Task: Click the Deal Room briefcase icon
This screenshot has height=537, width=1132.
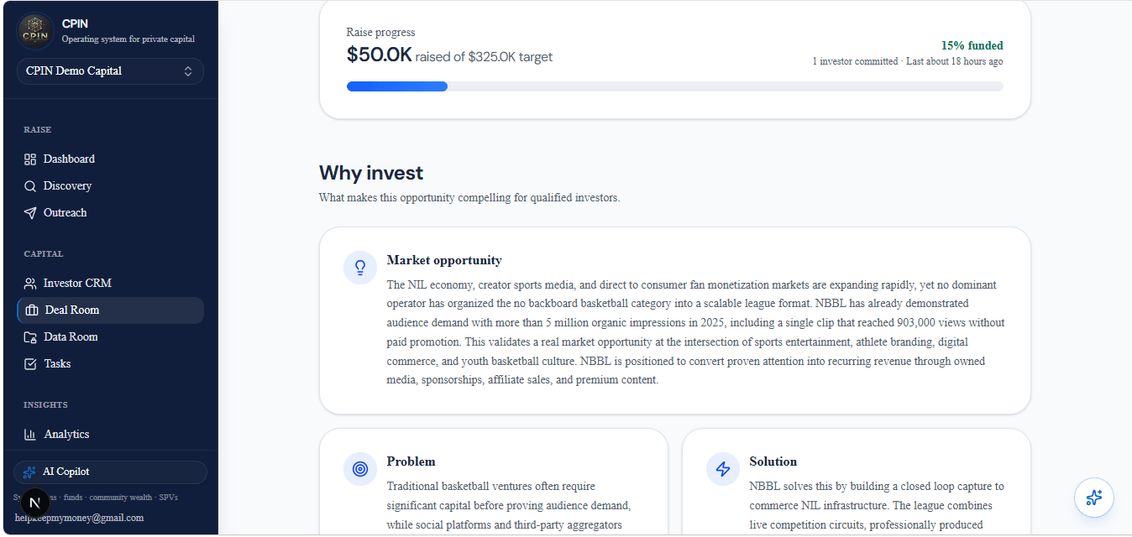Action: click(32, 310)
